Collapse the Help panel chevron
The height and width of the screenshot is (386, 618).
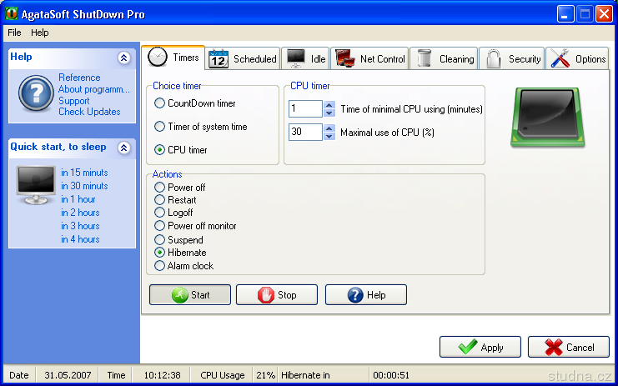(123, 58)
